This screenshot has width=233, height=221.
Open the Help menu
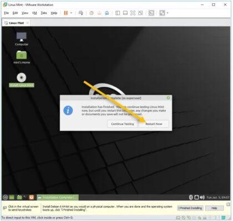point(54,13)
